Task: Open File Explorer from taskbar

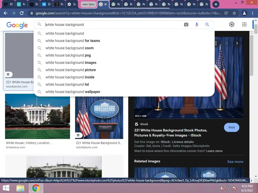Action: 20,188
